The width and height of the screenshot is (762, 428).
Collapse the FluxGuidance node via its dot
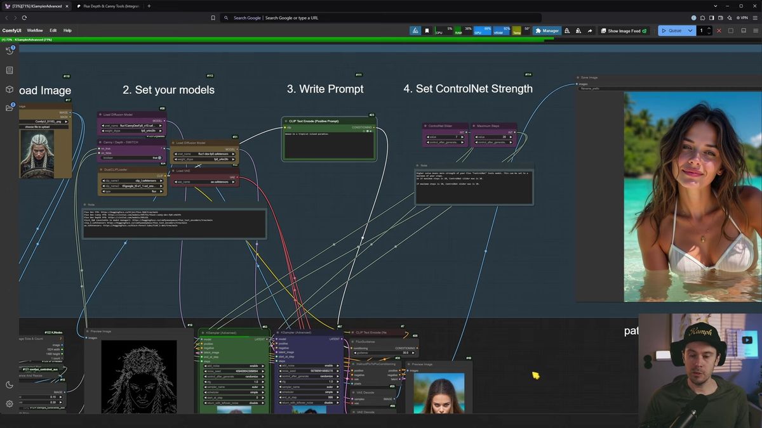tap(353, 342)
